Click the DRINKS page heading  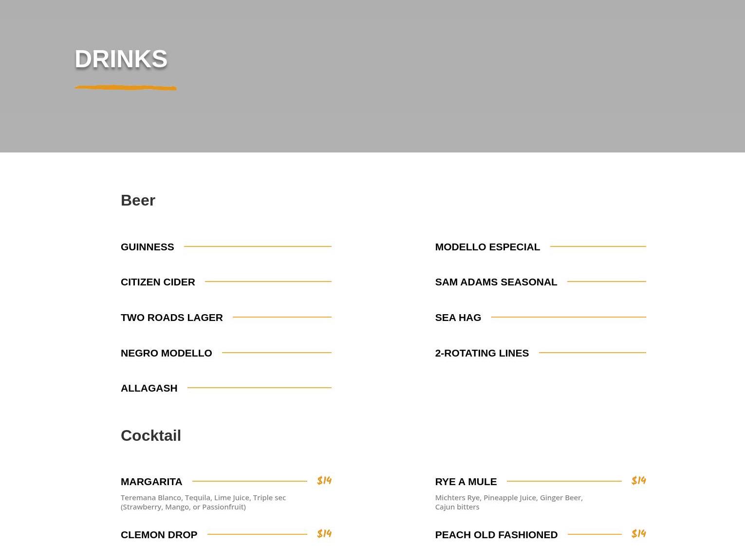pyautogui.click(x=121, y=59)
